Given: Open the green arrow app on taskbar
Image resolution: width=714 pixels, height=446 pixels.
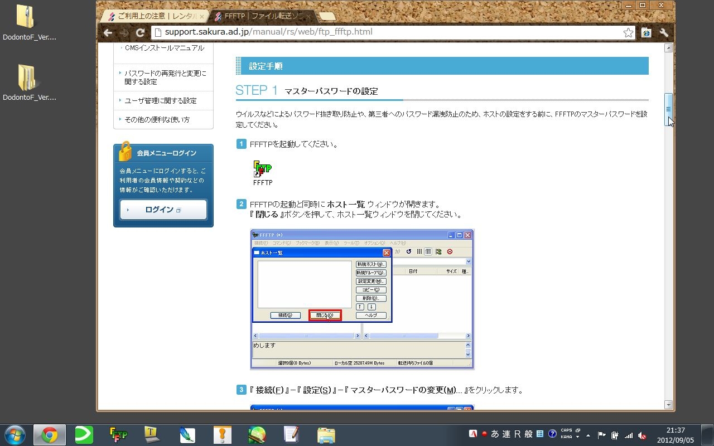Looking at the screenshot, I should pyautogui.click(x=84, y=435).
